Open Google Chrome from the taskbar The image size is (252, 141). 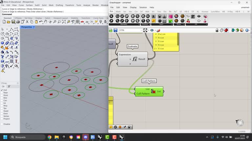click(x=50, y=137)
